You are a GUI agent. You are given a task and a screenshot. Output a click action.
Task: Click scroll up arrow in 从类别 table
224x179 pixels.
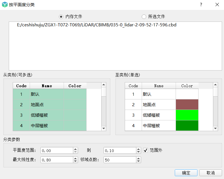tap(104, 85)
